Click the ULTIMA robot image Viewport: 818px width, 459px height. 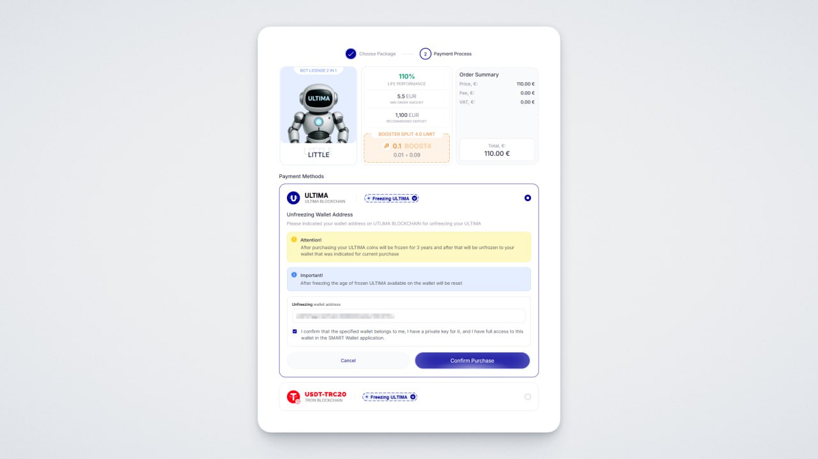point(318,113)
